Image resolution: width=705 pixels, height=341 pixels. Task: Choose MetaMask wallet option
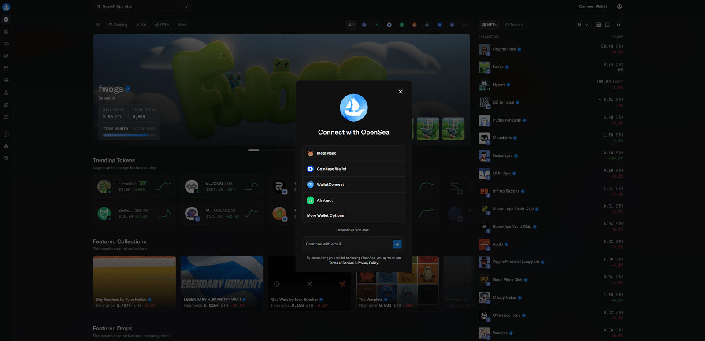(353, 153)
